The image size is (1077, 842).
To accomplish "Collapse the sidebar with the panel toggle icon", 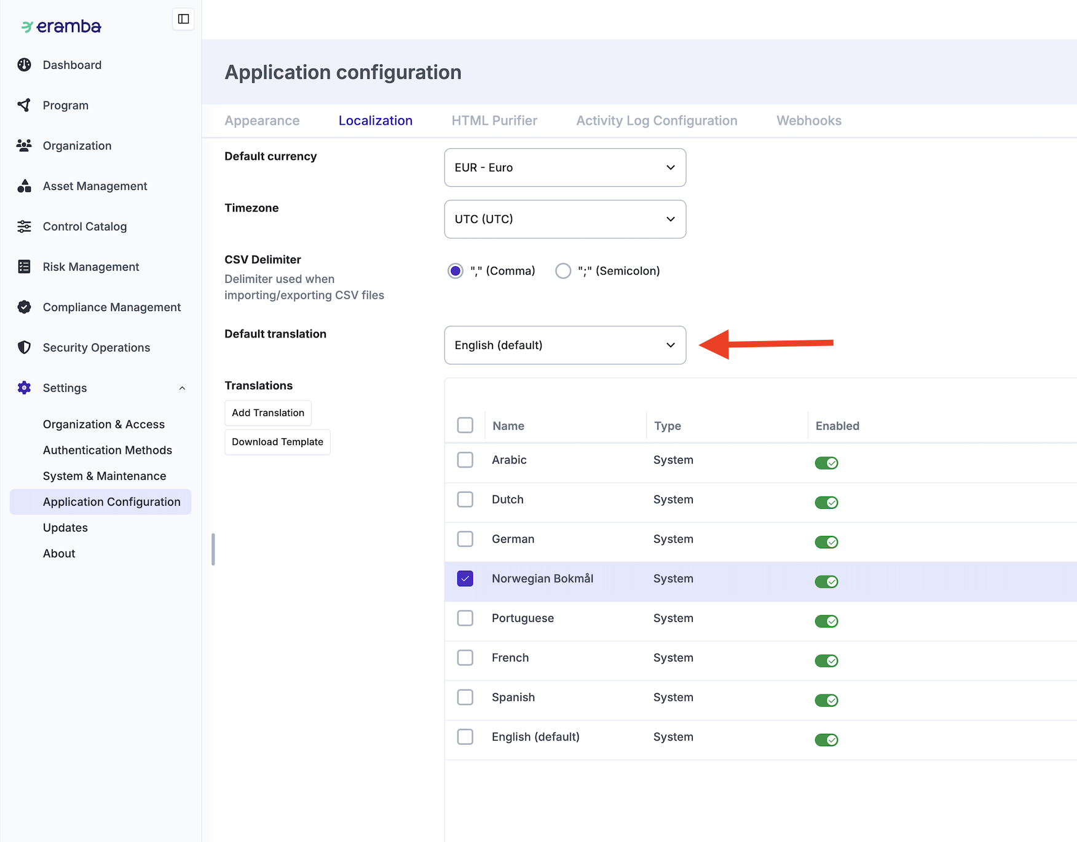I will (x=183, y=19).
